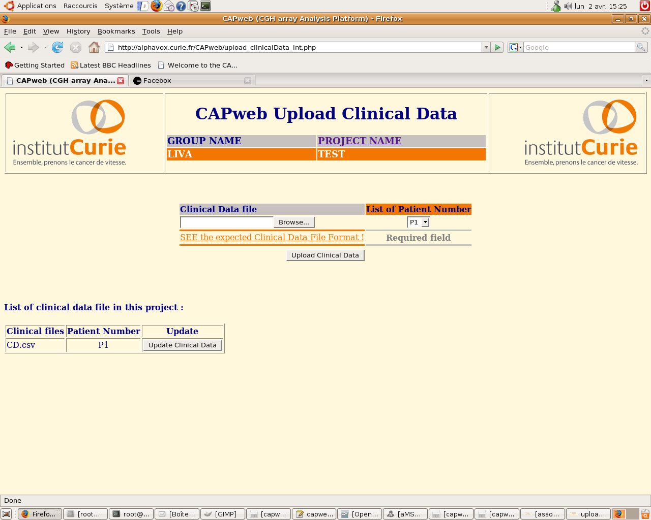Open the tab list dropdown arrow
Image resolution: width=651 pixels, height=520 pixels.
pyautogui.click(x=646, y=81)
